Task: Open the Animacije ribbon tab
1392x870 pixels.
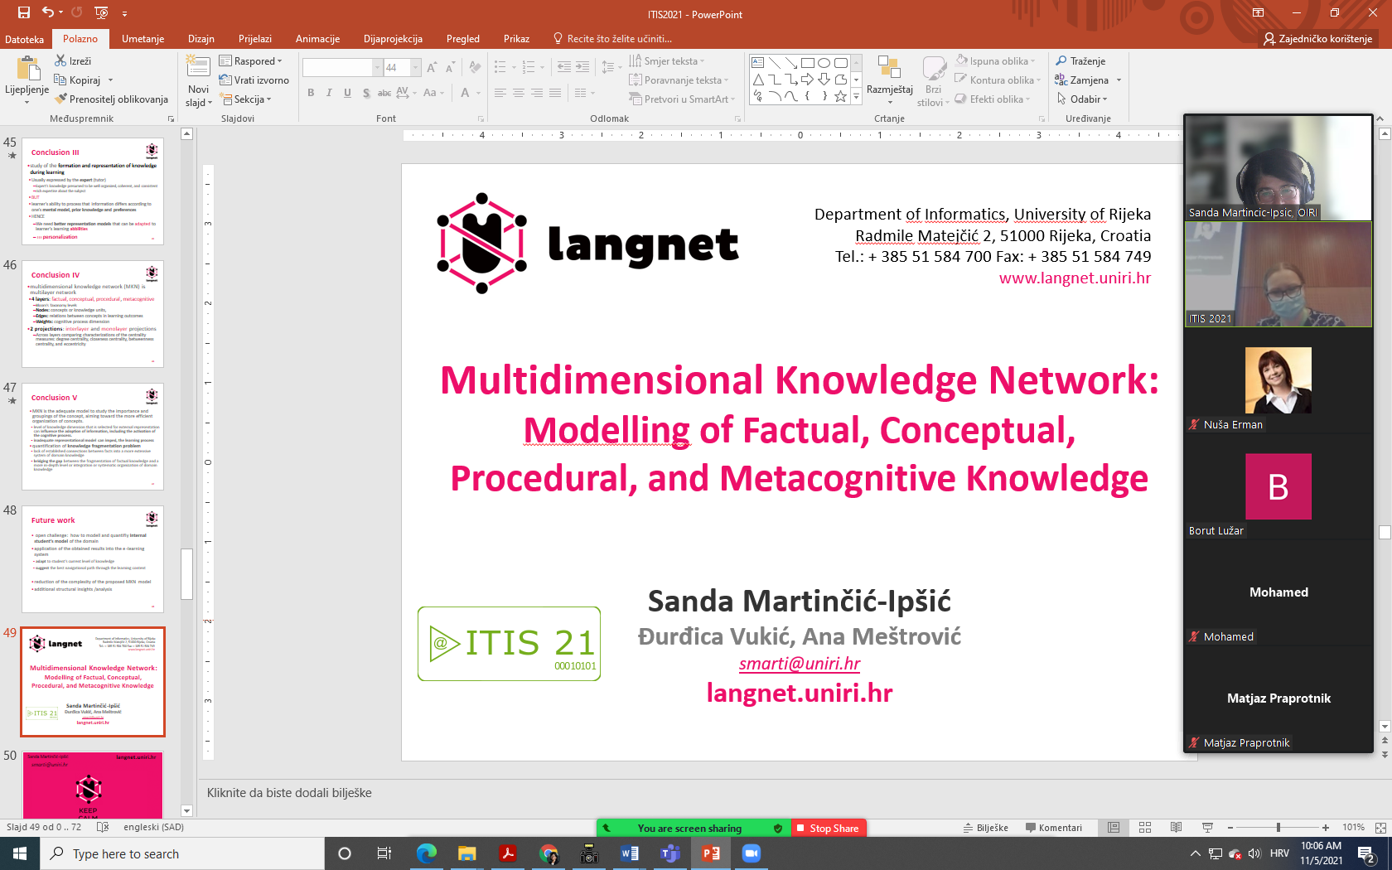Action: point(317,39)
